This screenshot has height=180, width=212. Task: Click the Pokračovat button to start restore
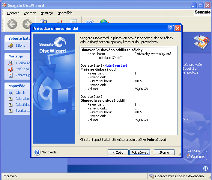140,152
